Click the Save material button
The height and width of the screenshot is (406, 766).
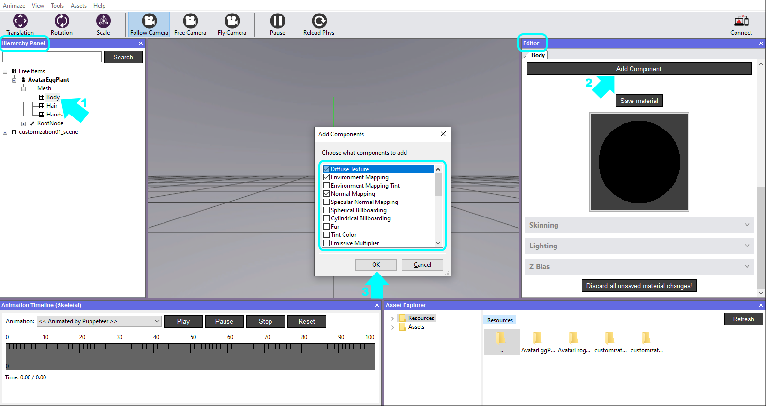[639, 101]
